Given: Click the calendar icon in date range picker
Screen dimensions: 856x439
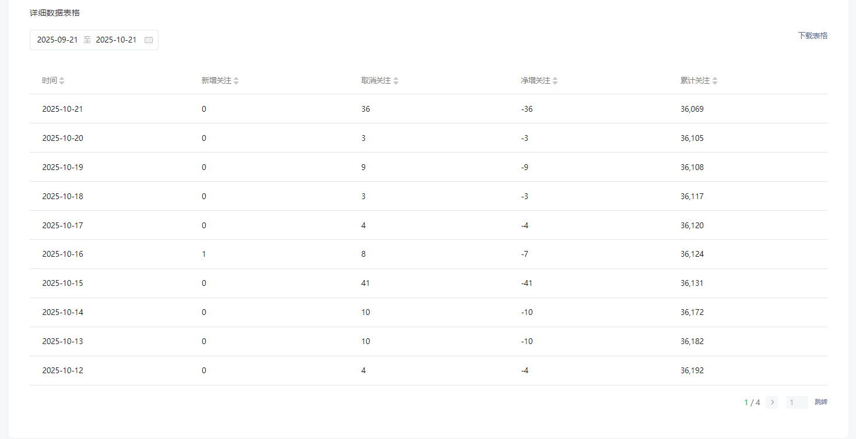Looking at the screenshot, I should pyautogui.click(x=149, y=40).
